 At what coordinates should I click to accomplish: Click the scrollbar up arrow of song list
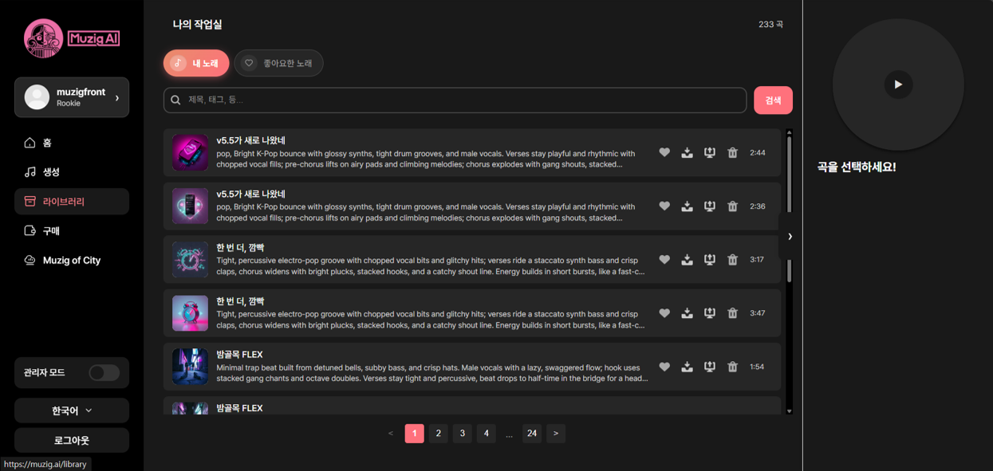[x=790, y=133]
